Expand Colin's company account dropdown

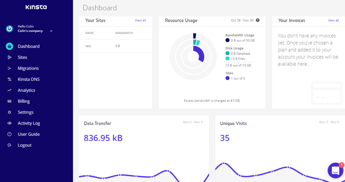click(x=51, y=31)
